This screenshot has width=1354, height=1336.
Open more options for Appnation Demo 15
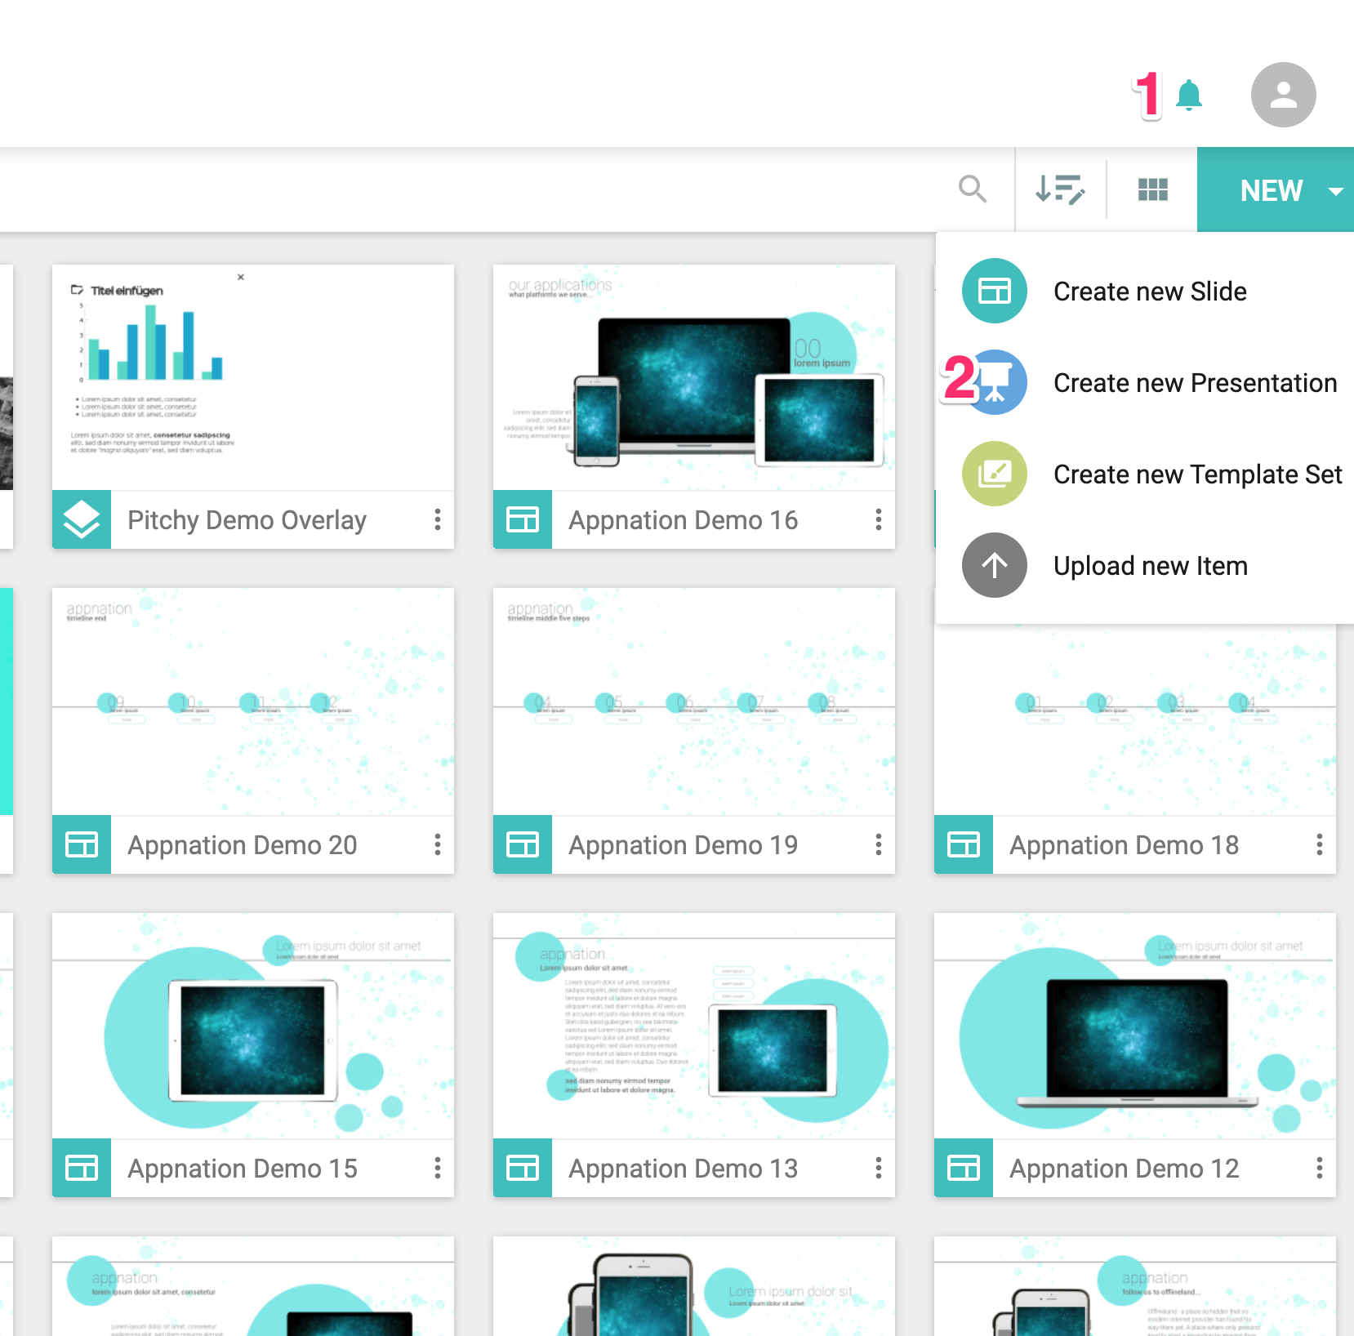[438, 1168]
